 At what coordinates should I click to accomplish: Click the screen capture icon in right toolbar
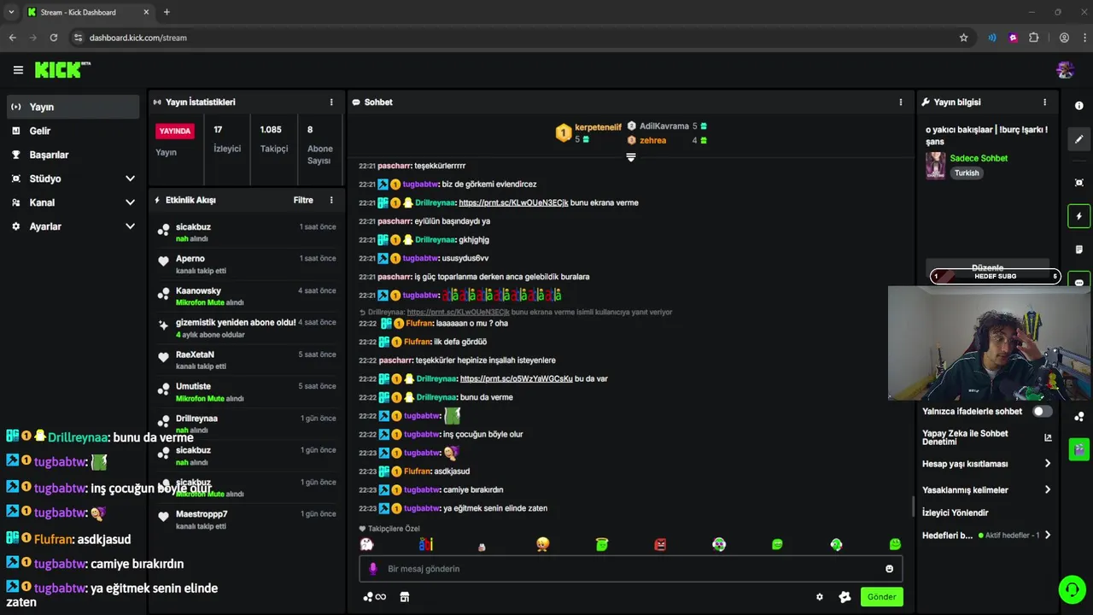pos(1079,183)
